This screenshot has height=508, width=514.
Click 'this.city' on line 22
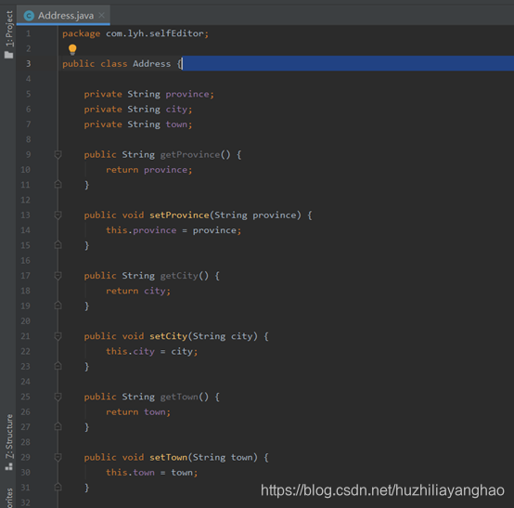point(130,351)
